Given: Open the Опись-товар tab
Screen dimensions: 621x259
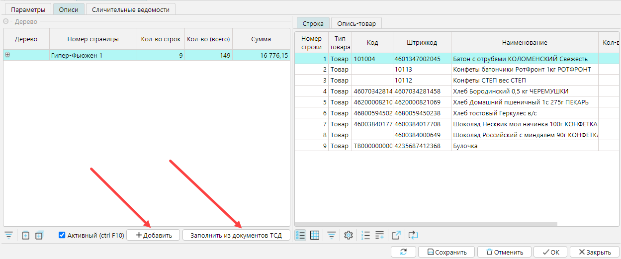Looking at the screenshot, I should [x=356, y=23].
